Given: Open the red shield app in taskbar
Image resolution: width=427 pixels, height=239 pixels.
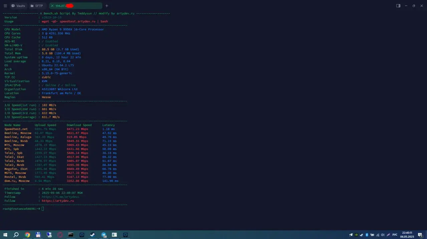Looking at the screenshot, I should coord(60,235).
